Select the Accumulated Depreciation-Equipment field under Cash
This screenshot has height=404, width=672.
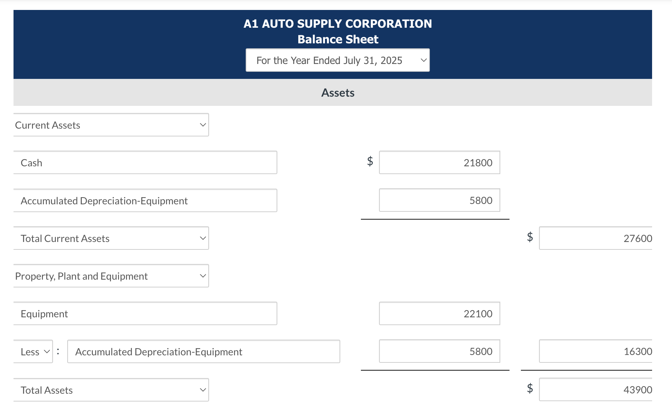pyautogui.click(x=145, y=200)
